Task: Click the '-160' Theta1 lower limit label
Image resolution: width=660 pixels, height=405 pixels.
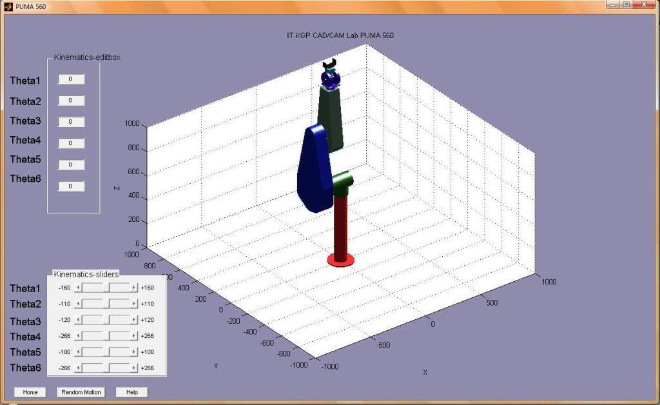Action: [64, 288]
